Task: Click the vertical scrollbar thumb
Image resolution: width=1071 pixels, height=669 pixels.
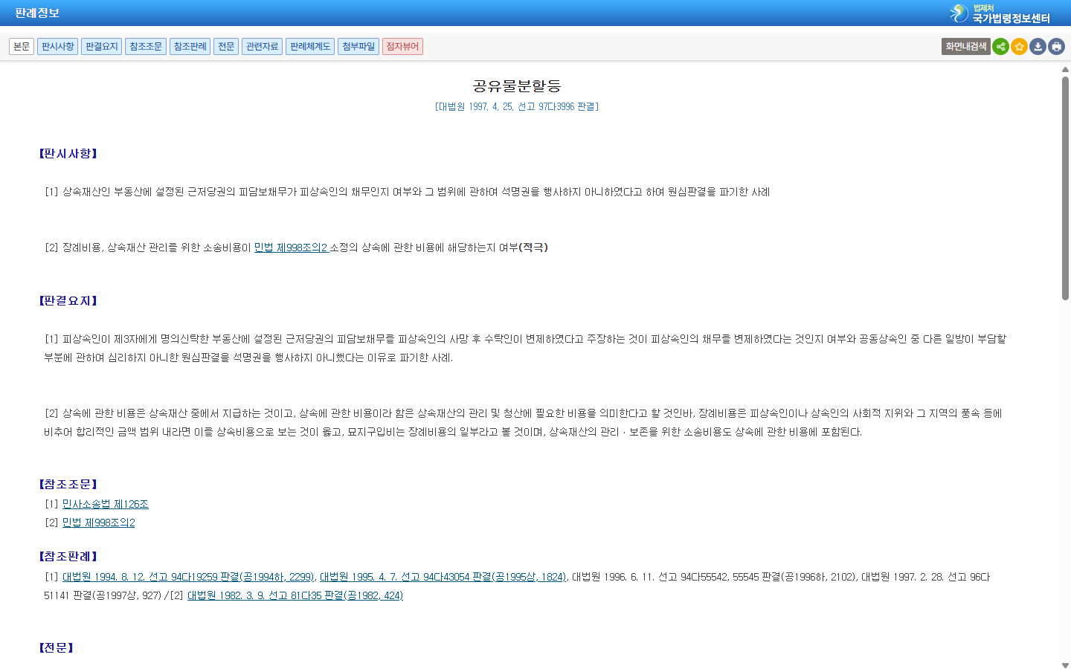Action: pyautogui.click(x=1065, y=188)
